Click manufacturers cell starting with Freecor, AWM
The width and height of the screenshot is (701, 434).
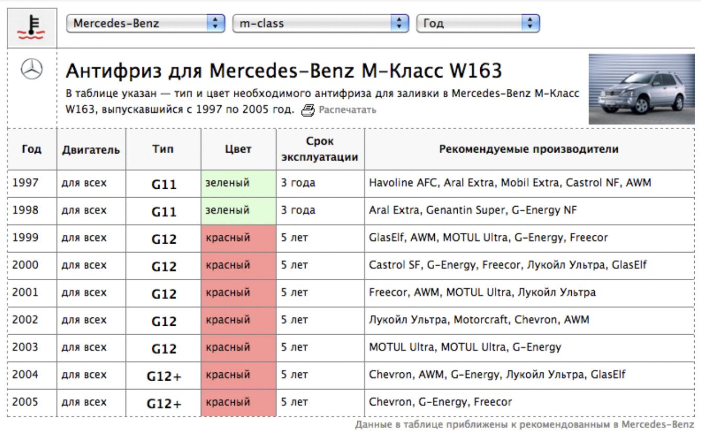click(529, 293)
